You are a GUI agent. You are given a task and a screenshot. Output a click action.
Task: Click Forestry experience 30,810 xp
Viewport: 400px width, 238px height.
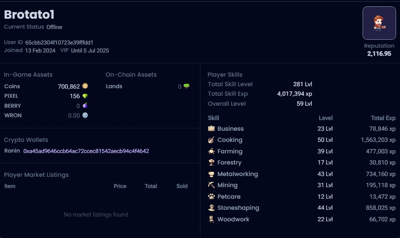[383, 163]
